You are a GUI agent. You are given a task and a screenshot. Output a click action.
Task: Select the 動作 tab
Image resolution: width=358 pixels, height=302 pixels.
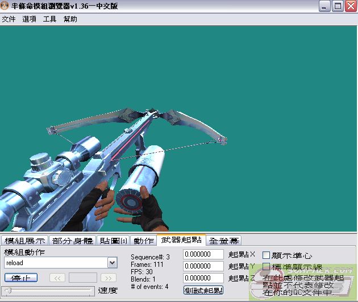(144, 240)
